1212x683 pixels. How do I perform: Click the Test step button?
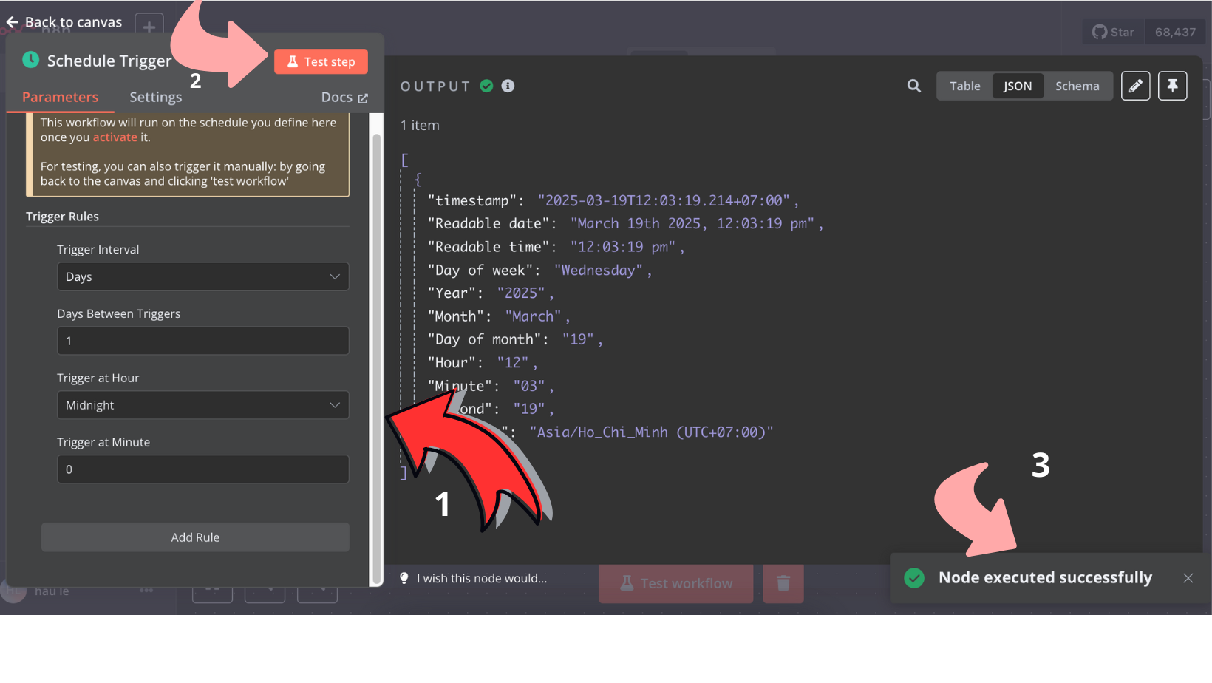[x=321, y=61]
